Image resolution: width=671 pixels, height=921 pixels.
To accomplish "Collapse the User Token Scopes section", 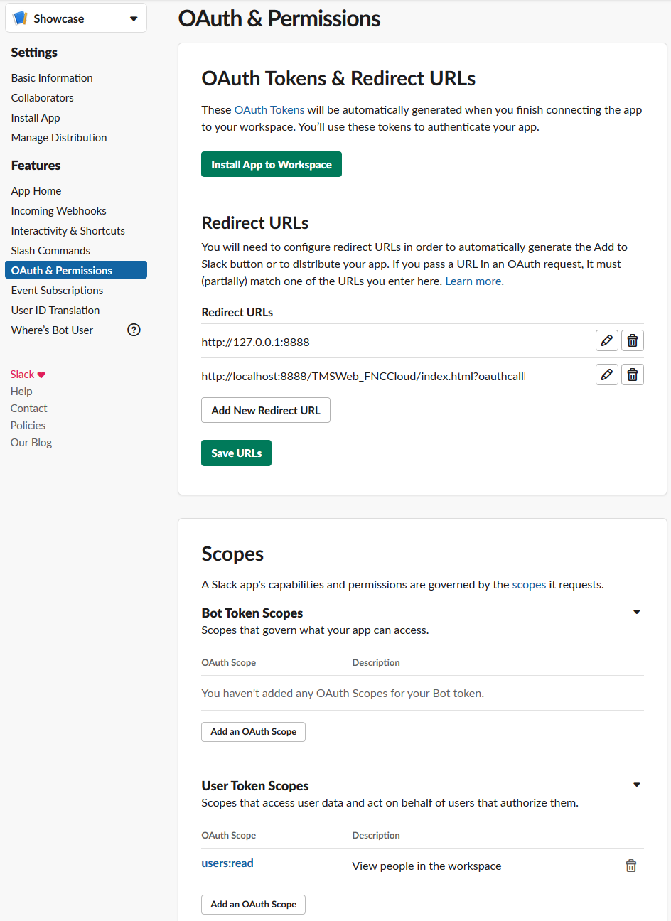I will tap(637, 785).
